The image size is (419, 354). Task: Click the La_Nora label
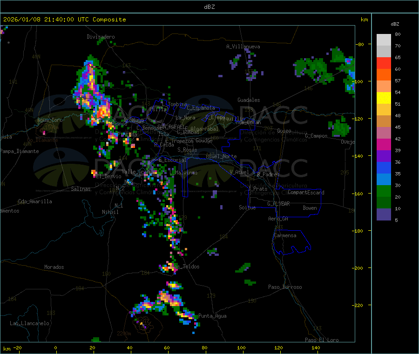[185, 118]
